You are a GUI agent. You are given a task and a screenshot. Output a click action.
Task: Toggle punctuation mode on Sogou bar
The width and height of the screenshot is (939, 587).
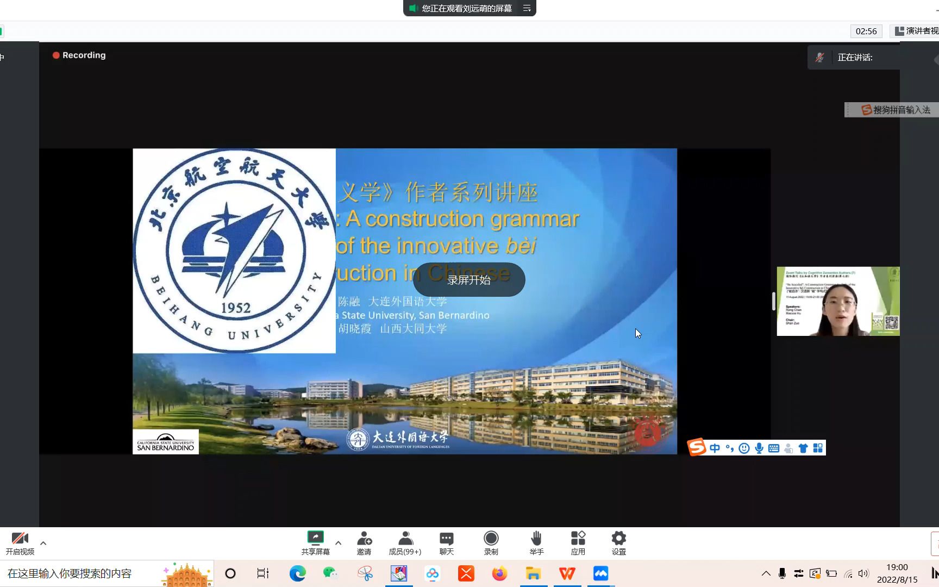click(x=730, y=448)
